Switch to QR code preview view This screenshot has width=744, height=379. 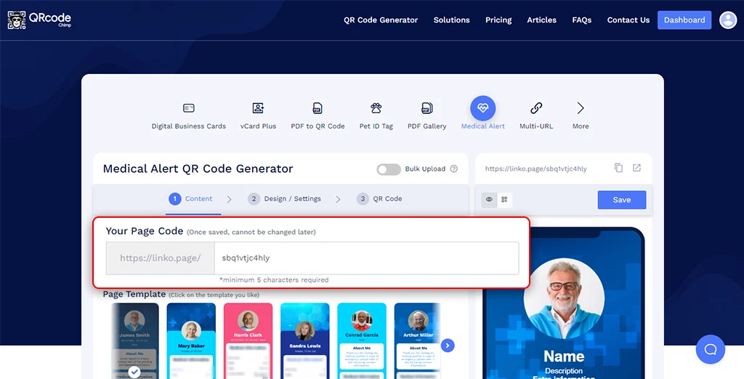(x=504, y=200)
